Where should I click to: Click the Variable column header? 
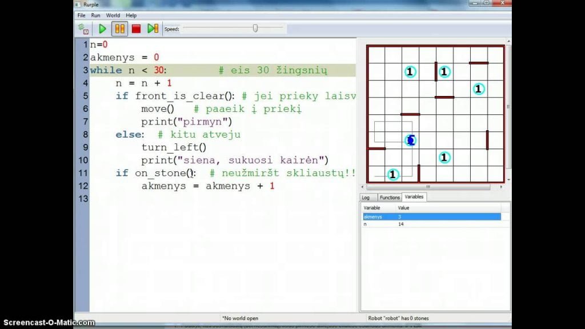point(378,208)
